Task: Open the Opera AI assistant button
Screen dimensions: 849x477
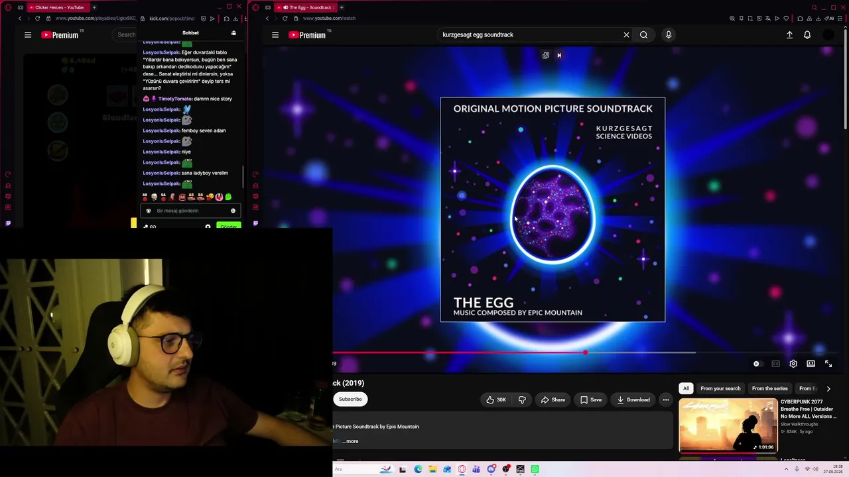Action: click(x=830, y=19)
